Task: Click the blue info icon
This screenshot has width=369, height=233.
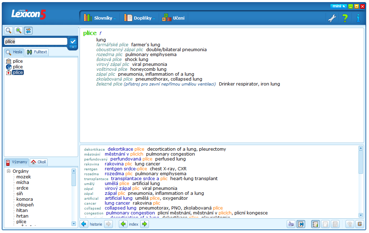Action: click(358, 18)
